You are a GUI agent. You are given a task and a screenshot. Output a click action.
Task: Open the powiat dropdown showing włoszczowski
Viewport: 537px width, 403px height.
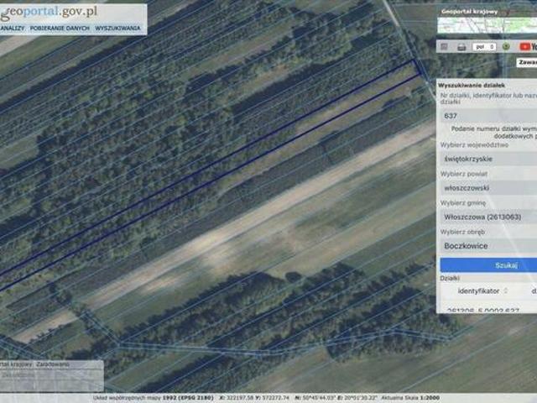488,188
